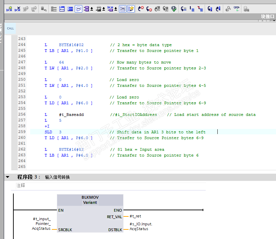
Task: Toggle the favorites star display icon
Action: [x=131, y=9]
